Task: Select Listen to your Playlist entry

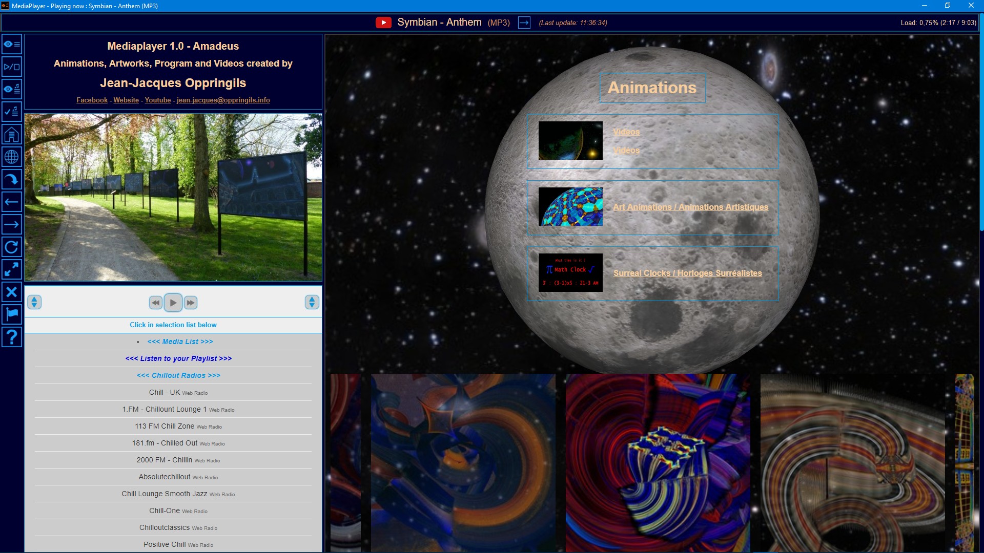Action: click(178, 358)
